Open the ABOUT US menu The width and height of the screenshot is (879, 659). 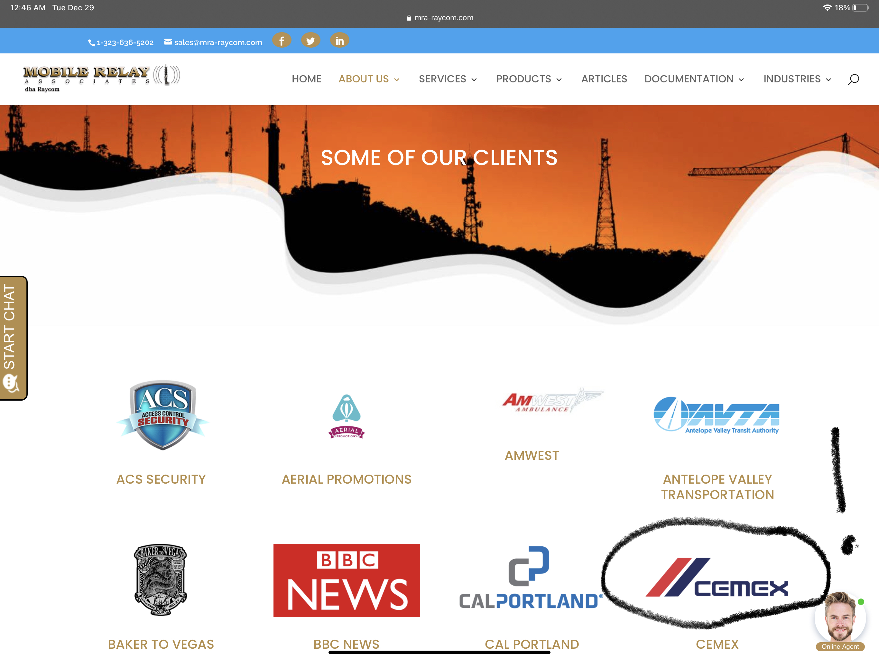click(x=369, y=79)
